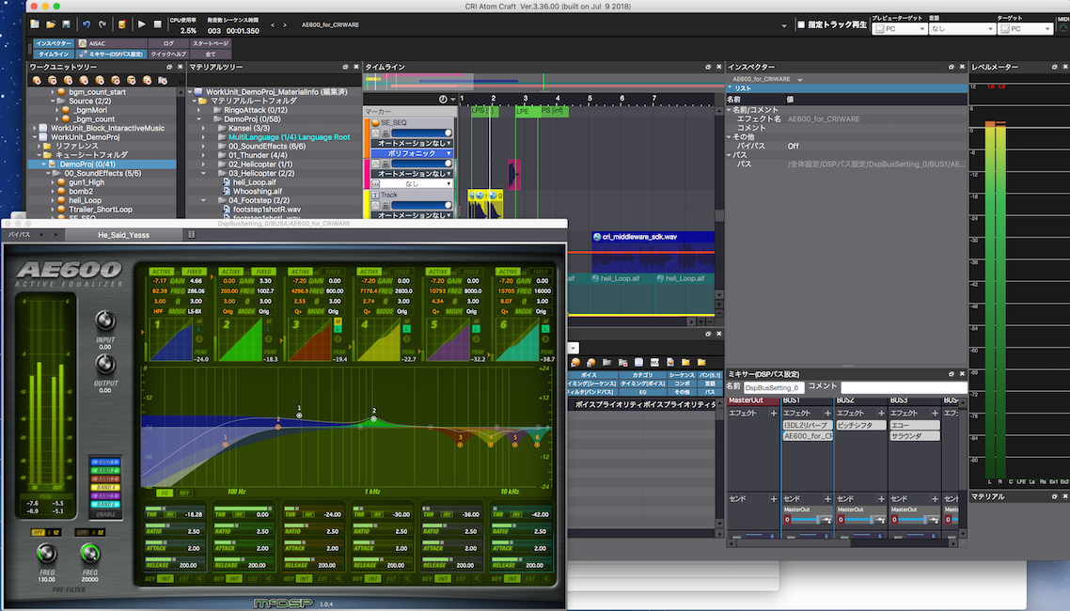Viewport: 1070px width, 611px height.
Task: Open the preview target PC dropdown
Action: click(900, 28)
